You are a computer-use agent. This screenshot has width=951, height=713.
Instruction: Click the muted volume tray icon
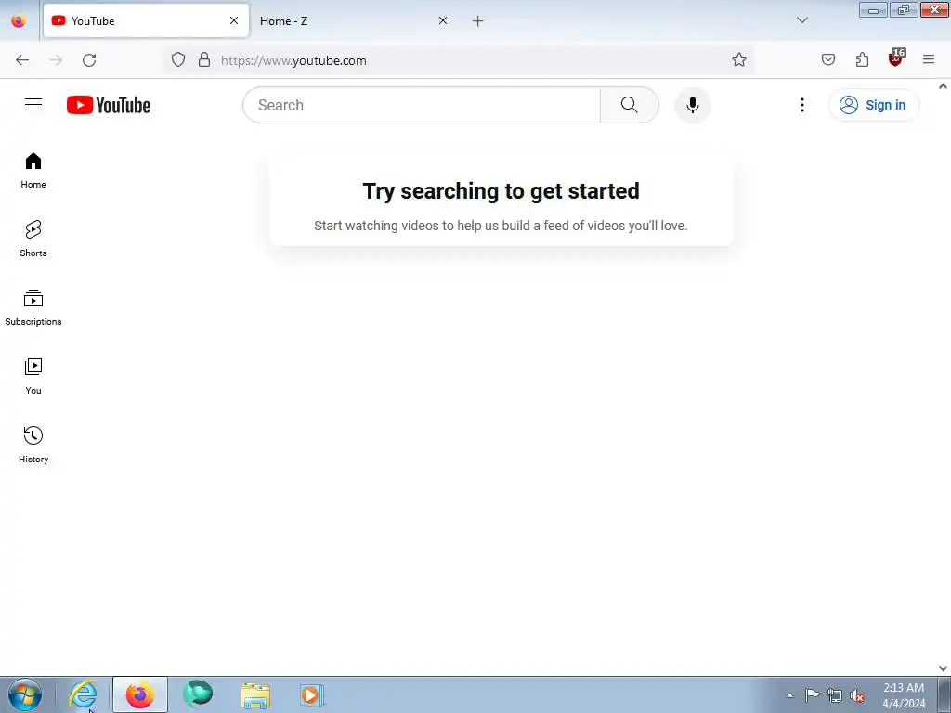(857, 695)
